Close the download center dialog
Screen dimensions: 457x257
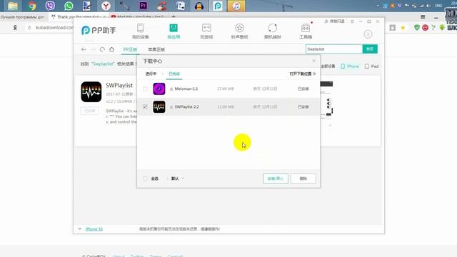(x=313, y=61)
